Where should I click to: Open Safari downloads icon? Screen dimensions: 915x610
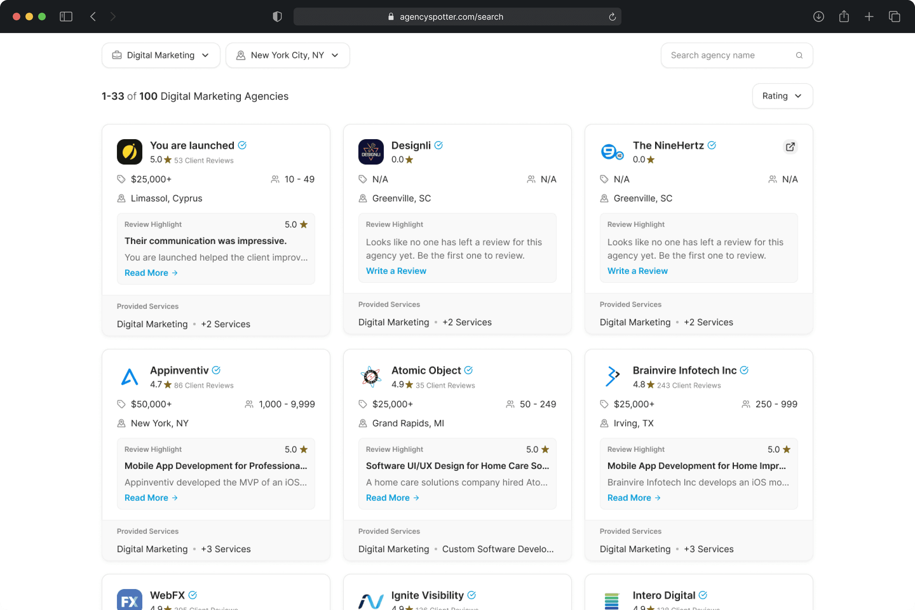point(818,16)
